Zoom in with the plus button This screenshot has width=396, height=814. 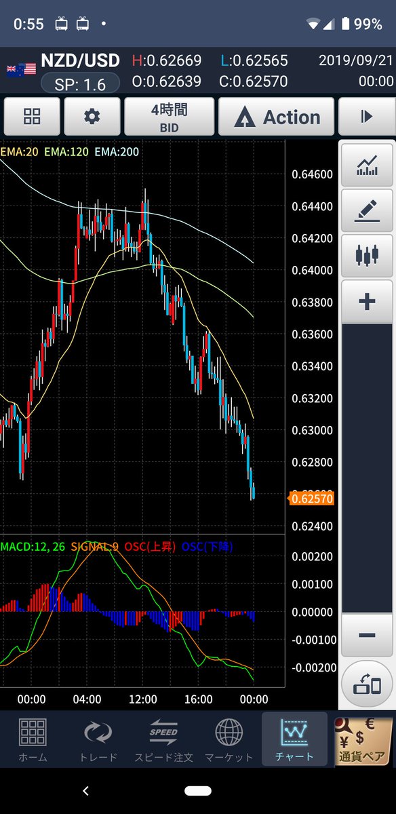point(367,302)
